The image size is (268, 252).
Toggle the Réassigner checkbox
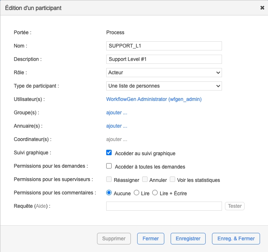109,180
